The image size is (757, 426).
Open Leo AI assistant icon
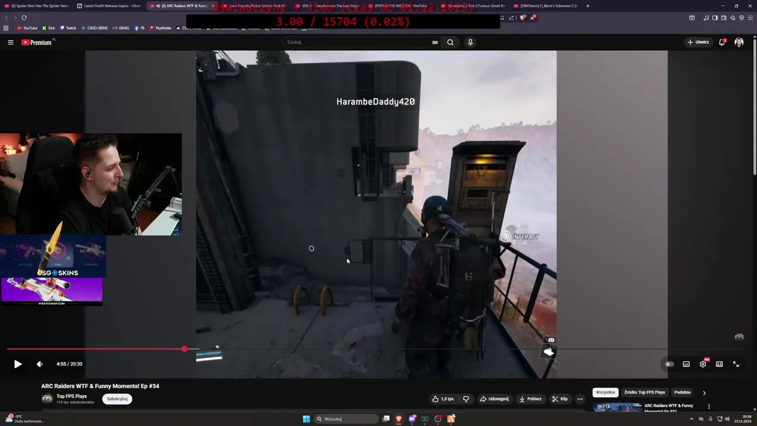[733, 18]
